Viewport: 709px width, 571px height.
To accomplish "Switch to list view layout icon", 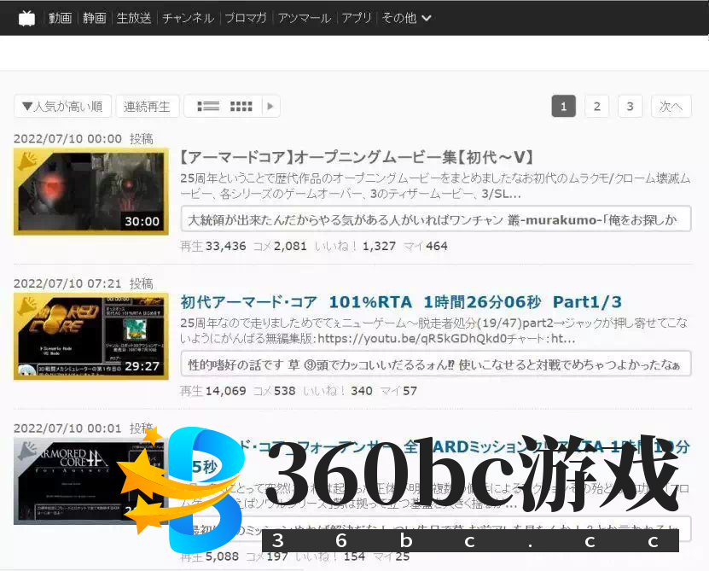I will click(x=208, y=107).
